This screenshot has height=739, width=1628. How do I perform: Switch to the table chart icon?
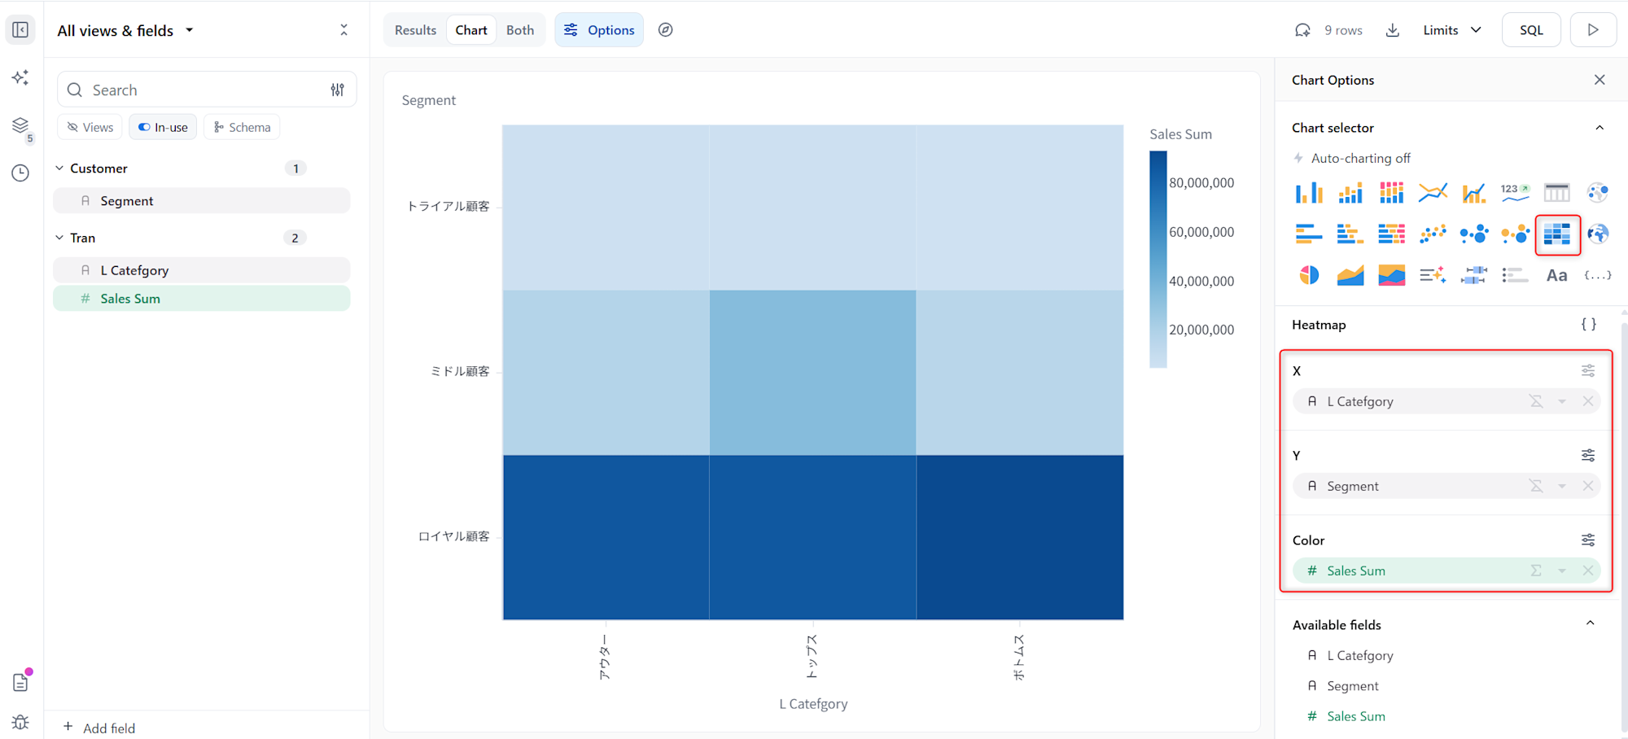point(1557,193)
